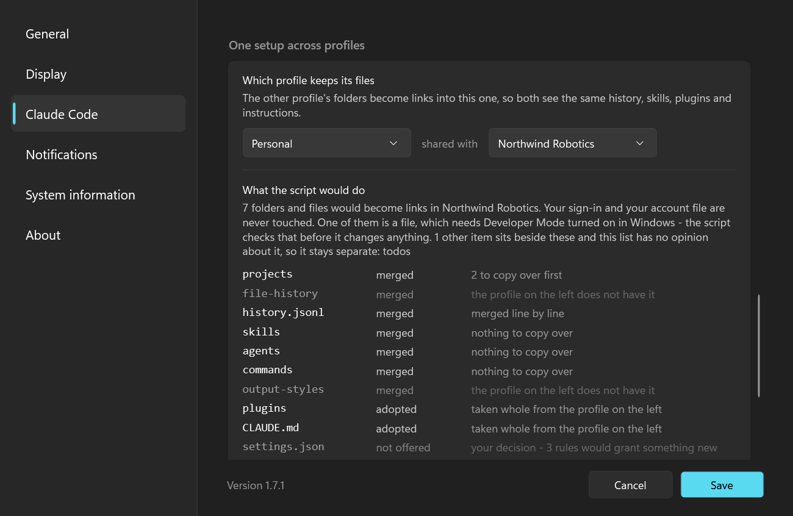Click 'nothing to copy over' in agents row
This screenshot has height=516, width=793.
(522, 352)
